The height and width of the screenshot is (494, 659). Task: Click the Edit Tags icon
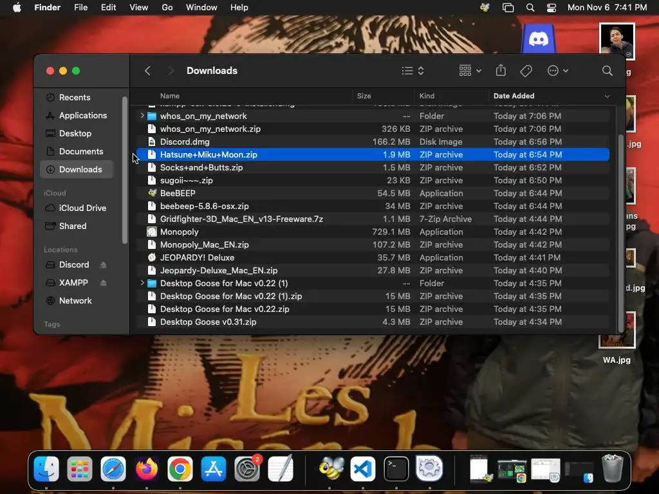[526, 71]
